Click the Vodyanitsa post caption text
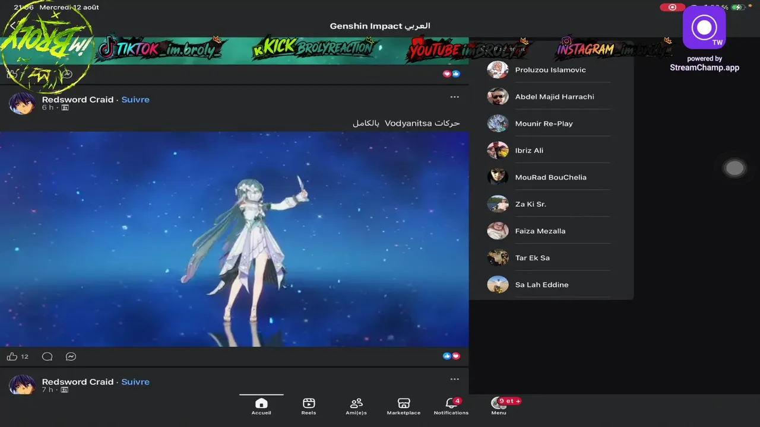Image resolution: width=760 pixels, height=427 pixels. (x=406, y=123)
